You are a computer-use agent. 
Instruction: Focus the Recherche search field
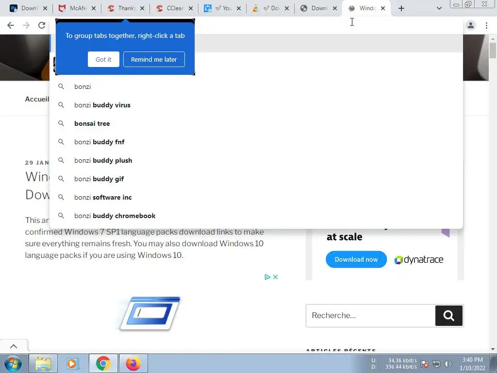[x=370, y=316]
